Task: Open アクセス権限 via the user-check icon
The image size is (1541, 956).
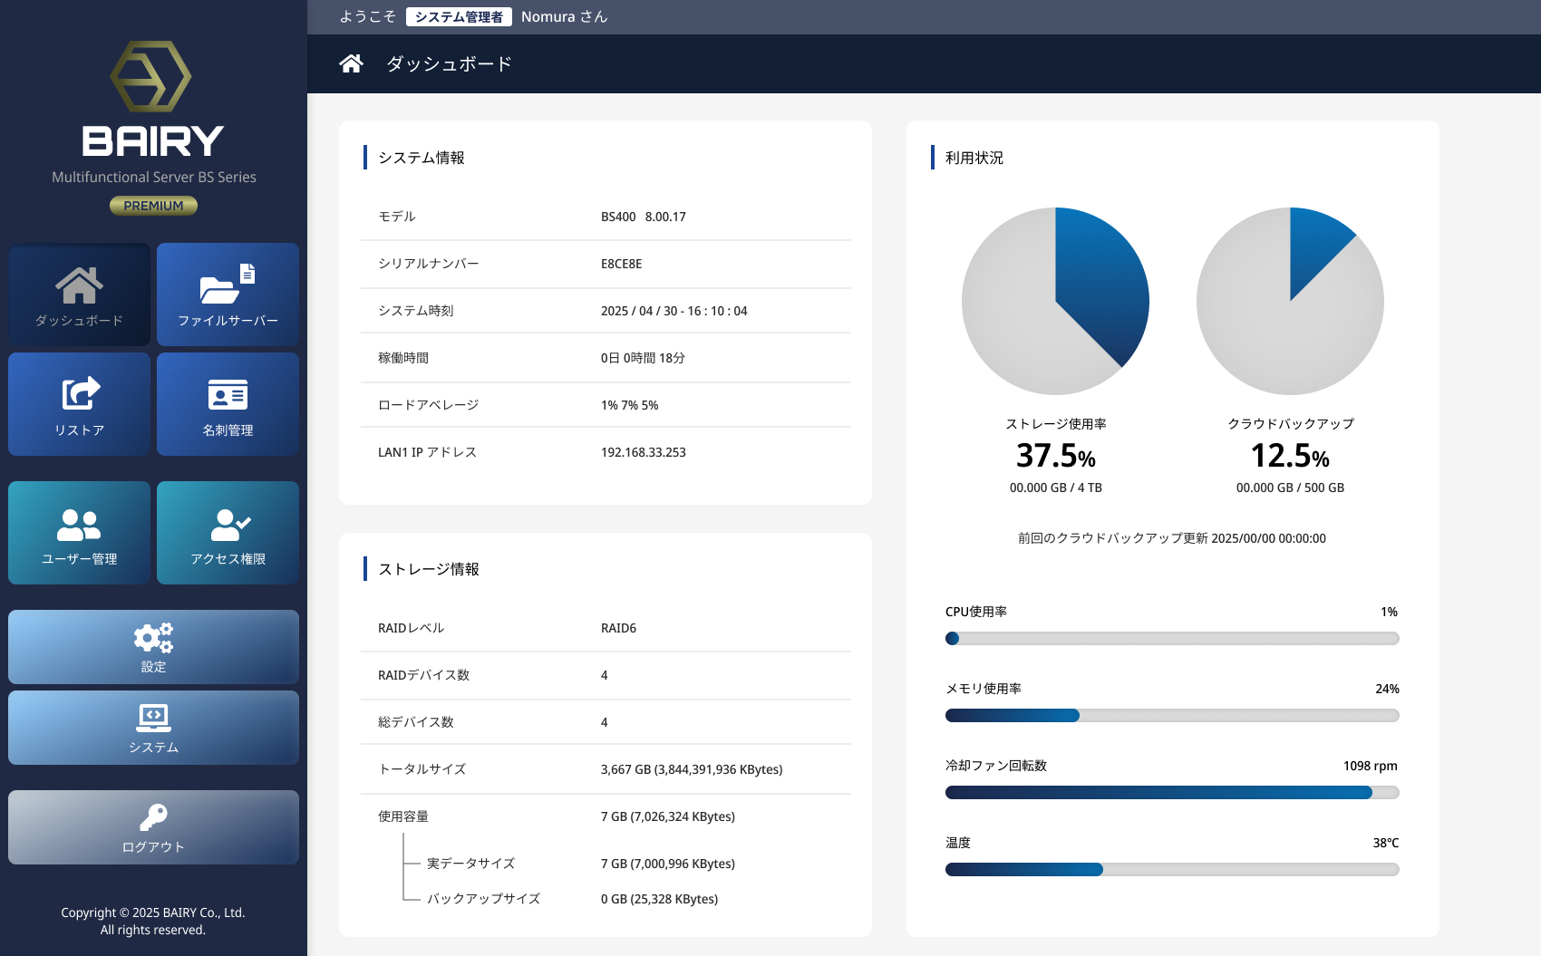Action: [227, 523]
